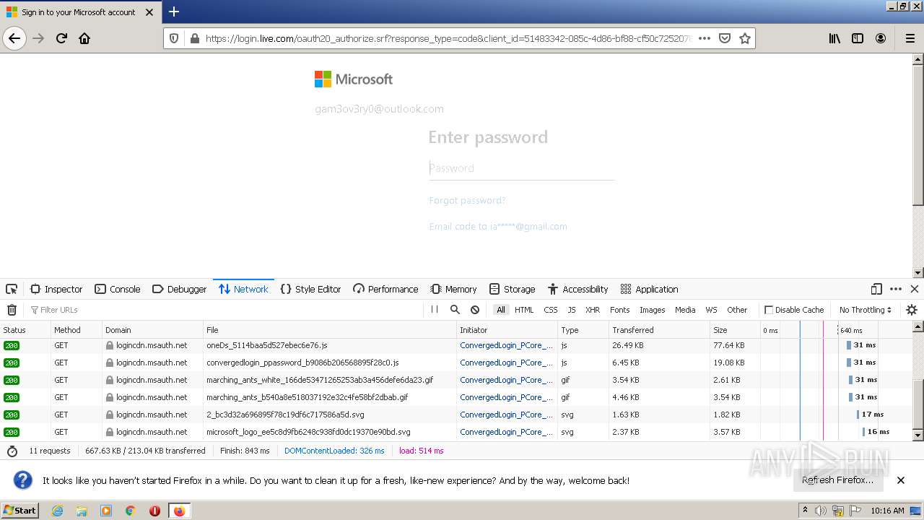Click the Password input field

tap(521, 168)
